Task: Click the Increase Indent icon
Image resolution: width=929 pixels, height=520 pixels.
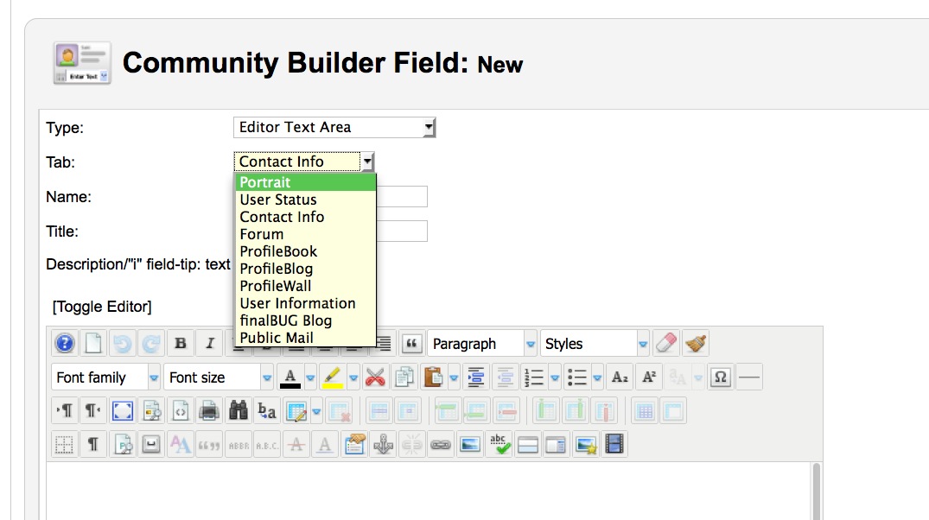Action: point(476,377)
